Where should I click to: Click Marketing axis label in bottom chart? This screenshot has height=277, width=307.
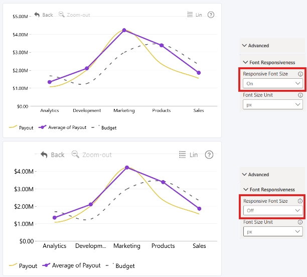click(127, 246)
